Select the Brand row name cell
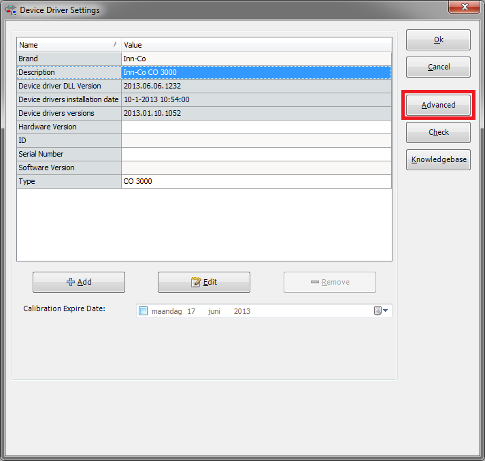Screen dimensions: 485x461 point(69,59)
